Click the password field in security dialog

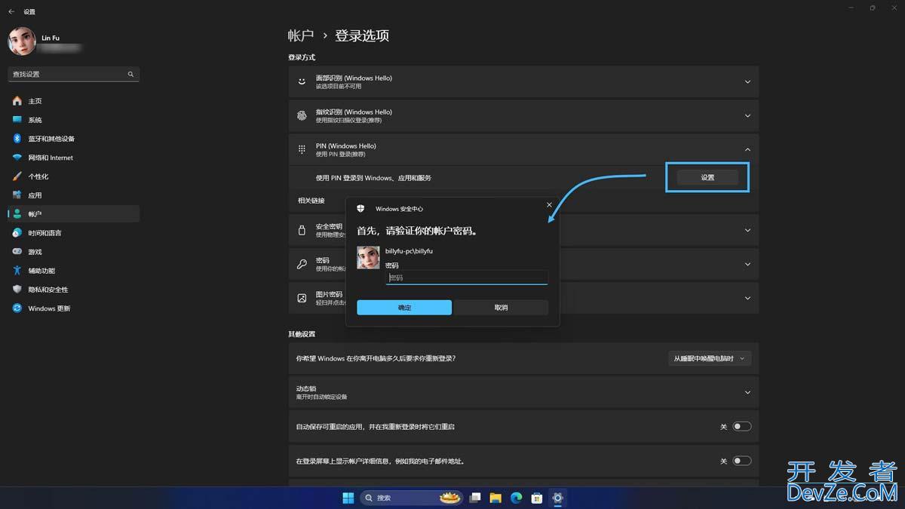467,277
